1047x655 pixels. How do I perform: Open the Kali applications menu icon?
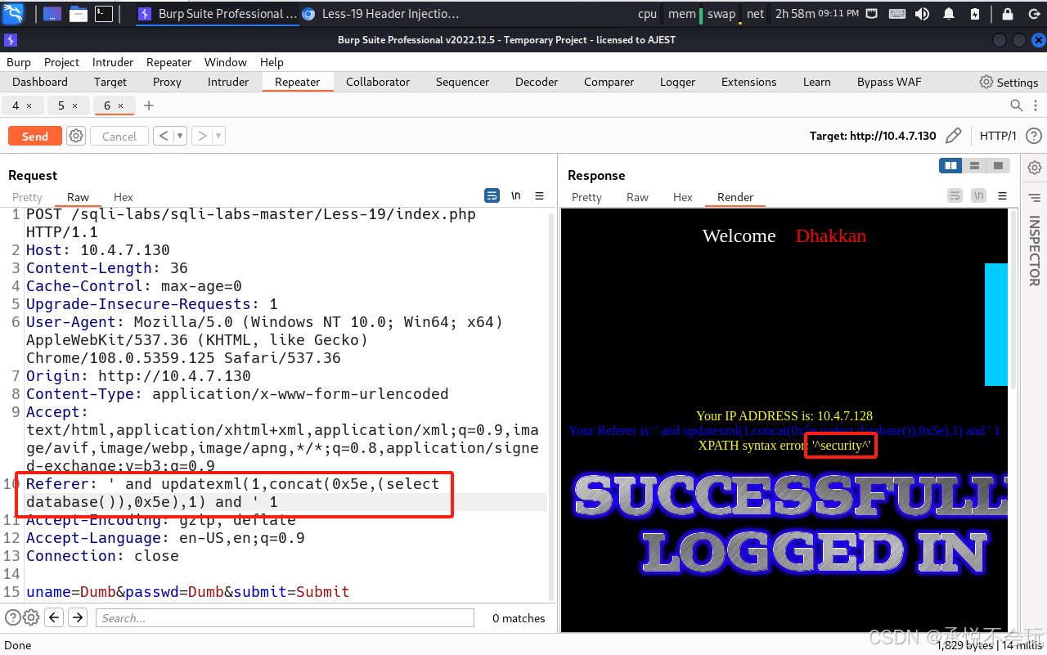coord(14,13)
